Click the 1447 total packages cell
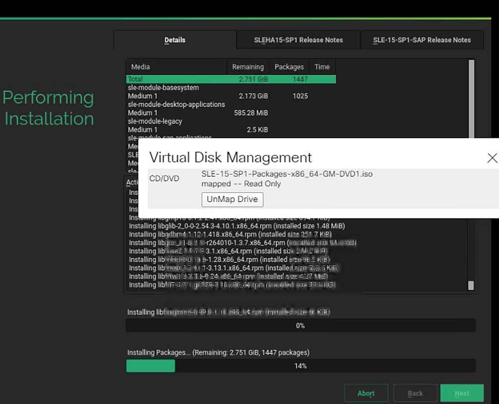 [x=300, y=79]
